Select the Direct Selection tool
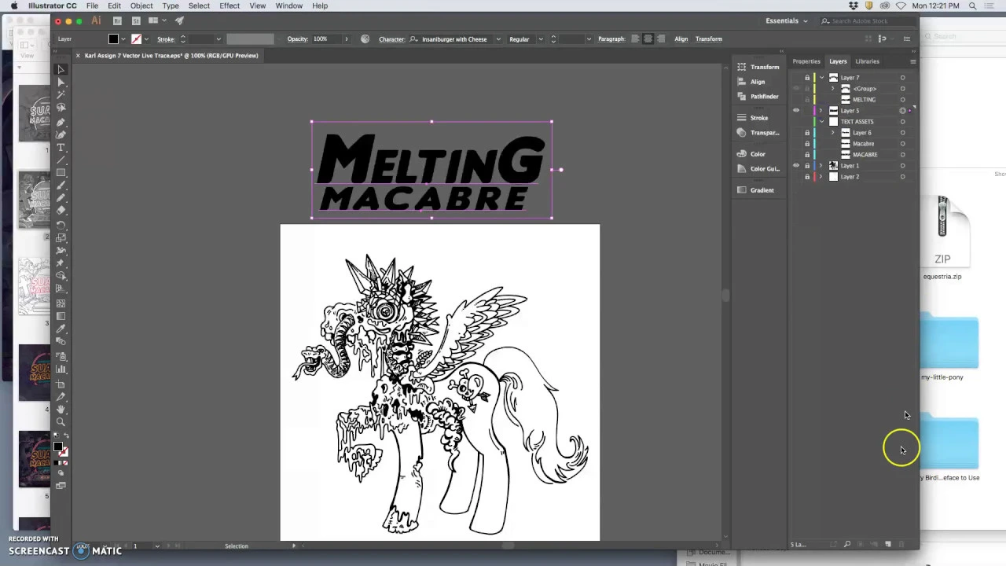 point(61,83)
